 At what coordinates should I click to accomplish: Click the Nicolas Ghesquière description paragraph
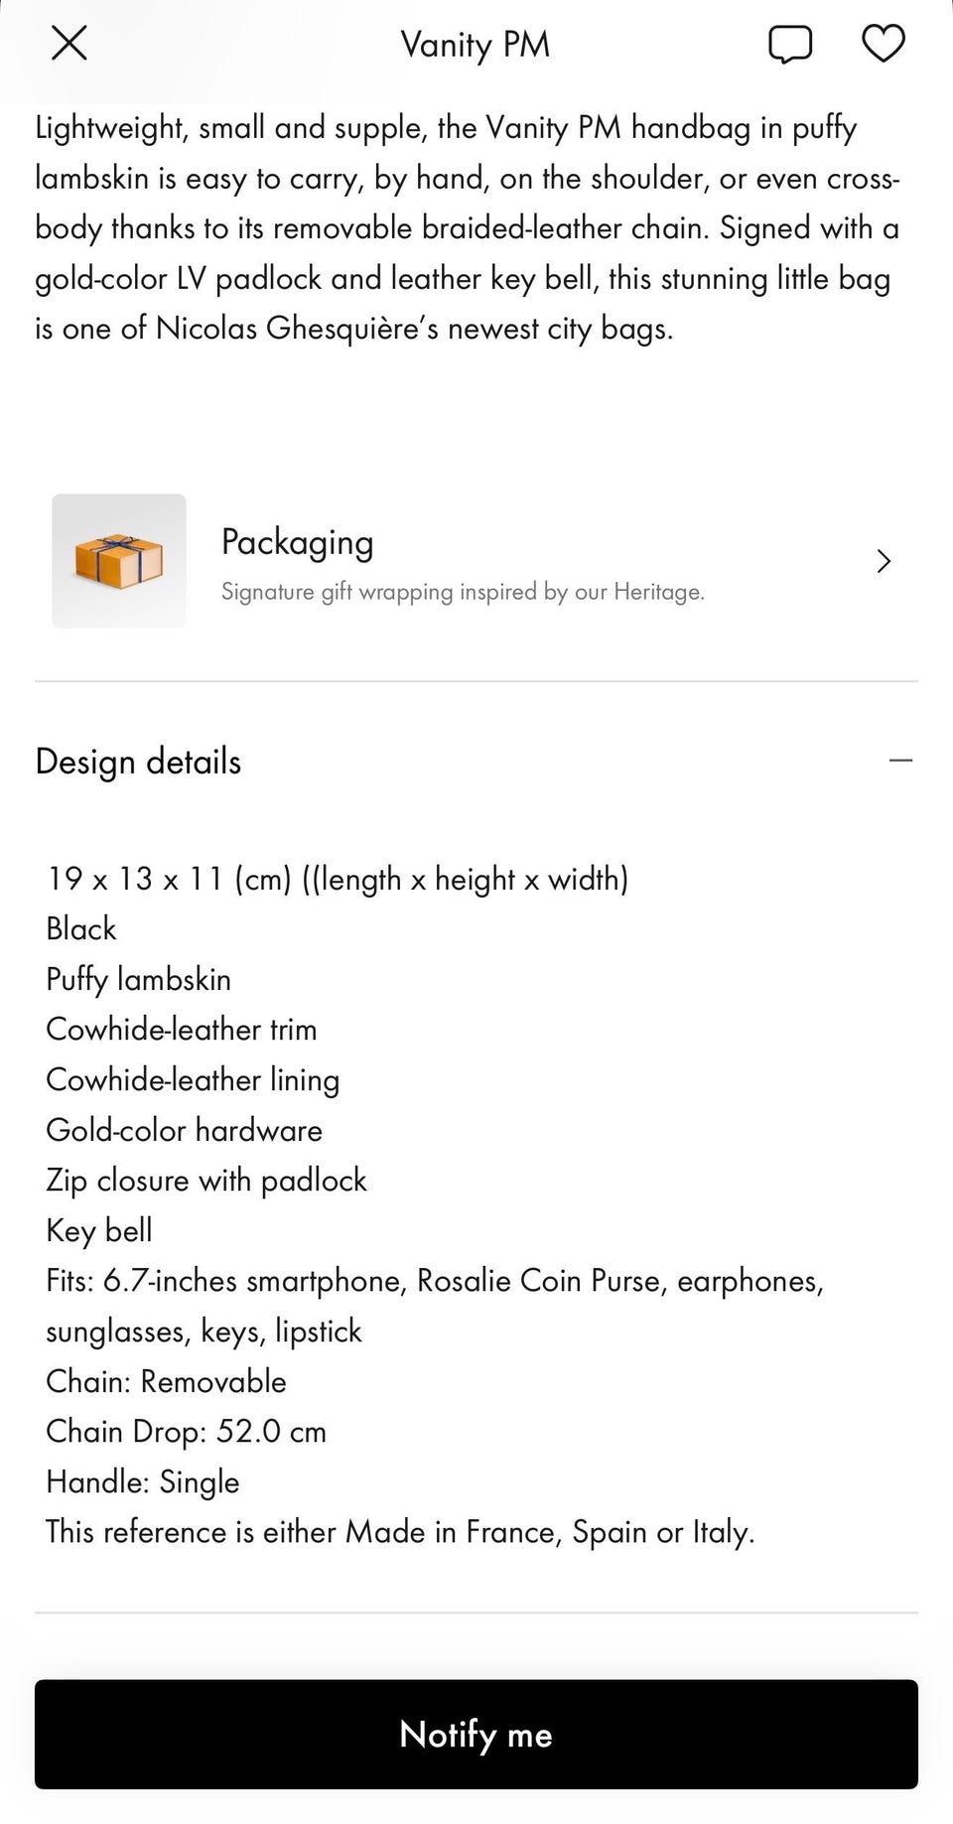pyautogui.click(x=467, y=228)
